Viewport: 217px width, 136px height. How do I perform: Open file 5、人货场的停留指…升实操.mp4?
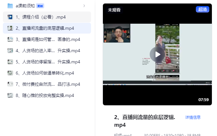pos(47,62)
